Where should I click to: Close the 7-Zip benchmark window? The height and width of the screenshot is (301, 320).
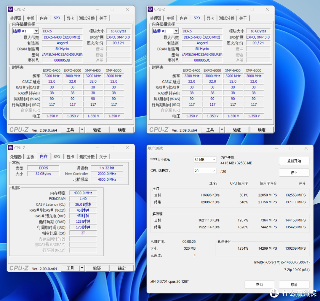pyautogui.click(x=306, y=148)
